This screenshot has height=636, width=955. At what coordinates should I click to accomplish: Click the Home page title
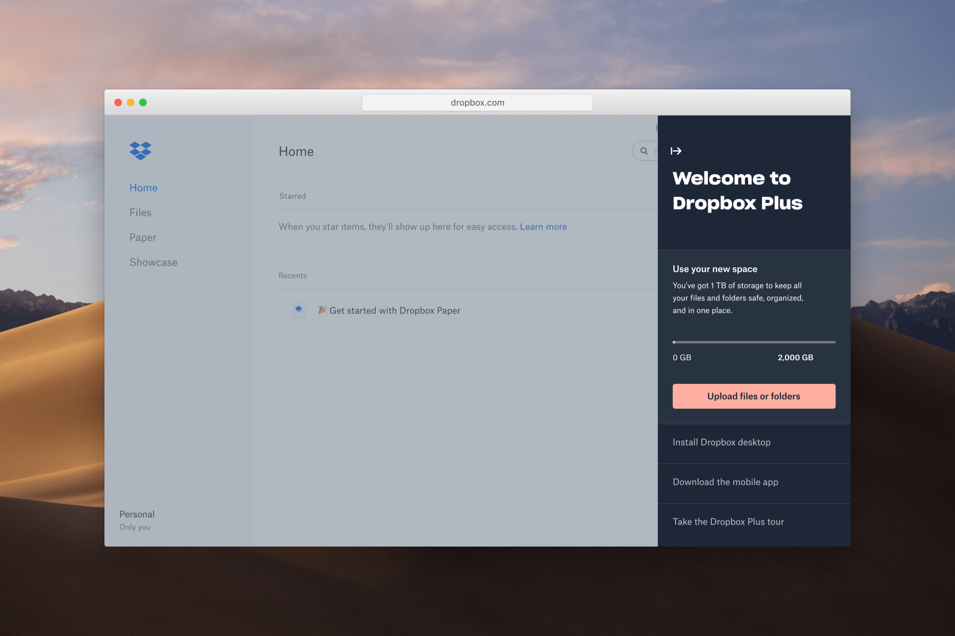(296, 151)
